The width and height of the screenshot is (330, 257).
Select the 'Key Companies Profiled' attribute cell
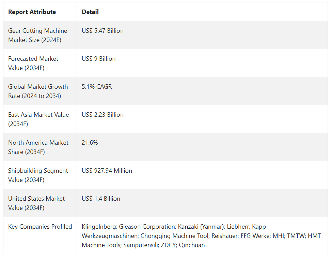40,227
